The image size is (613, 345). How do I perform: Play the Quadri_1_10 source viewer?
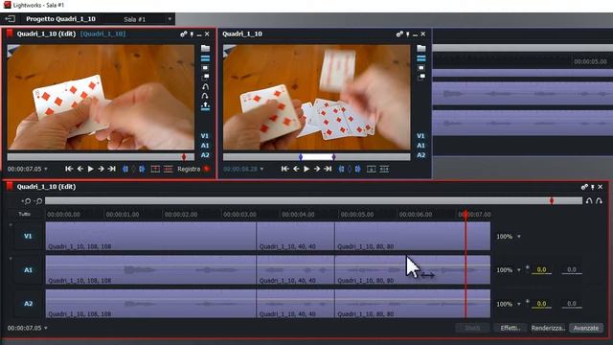point(306,169)
